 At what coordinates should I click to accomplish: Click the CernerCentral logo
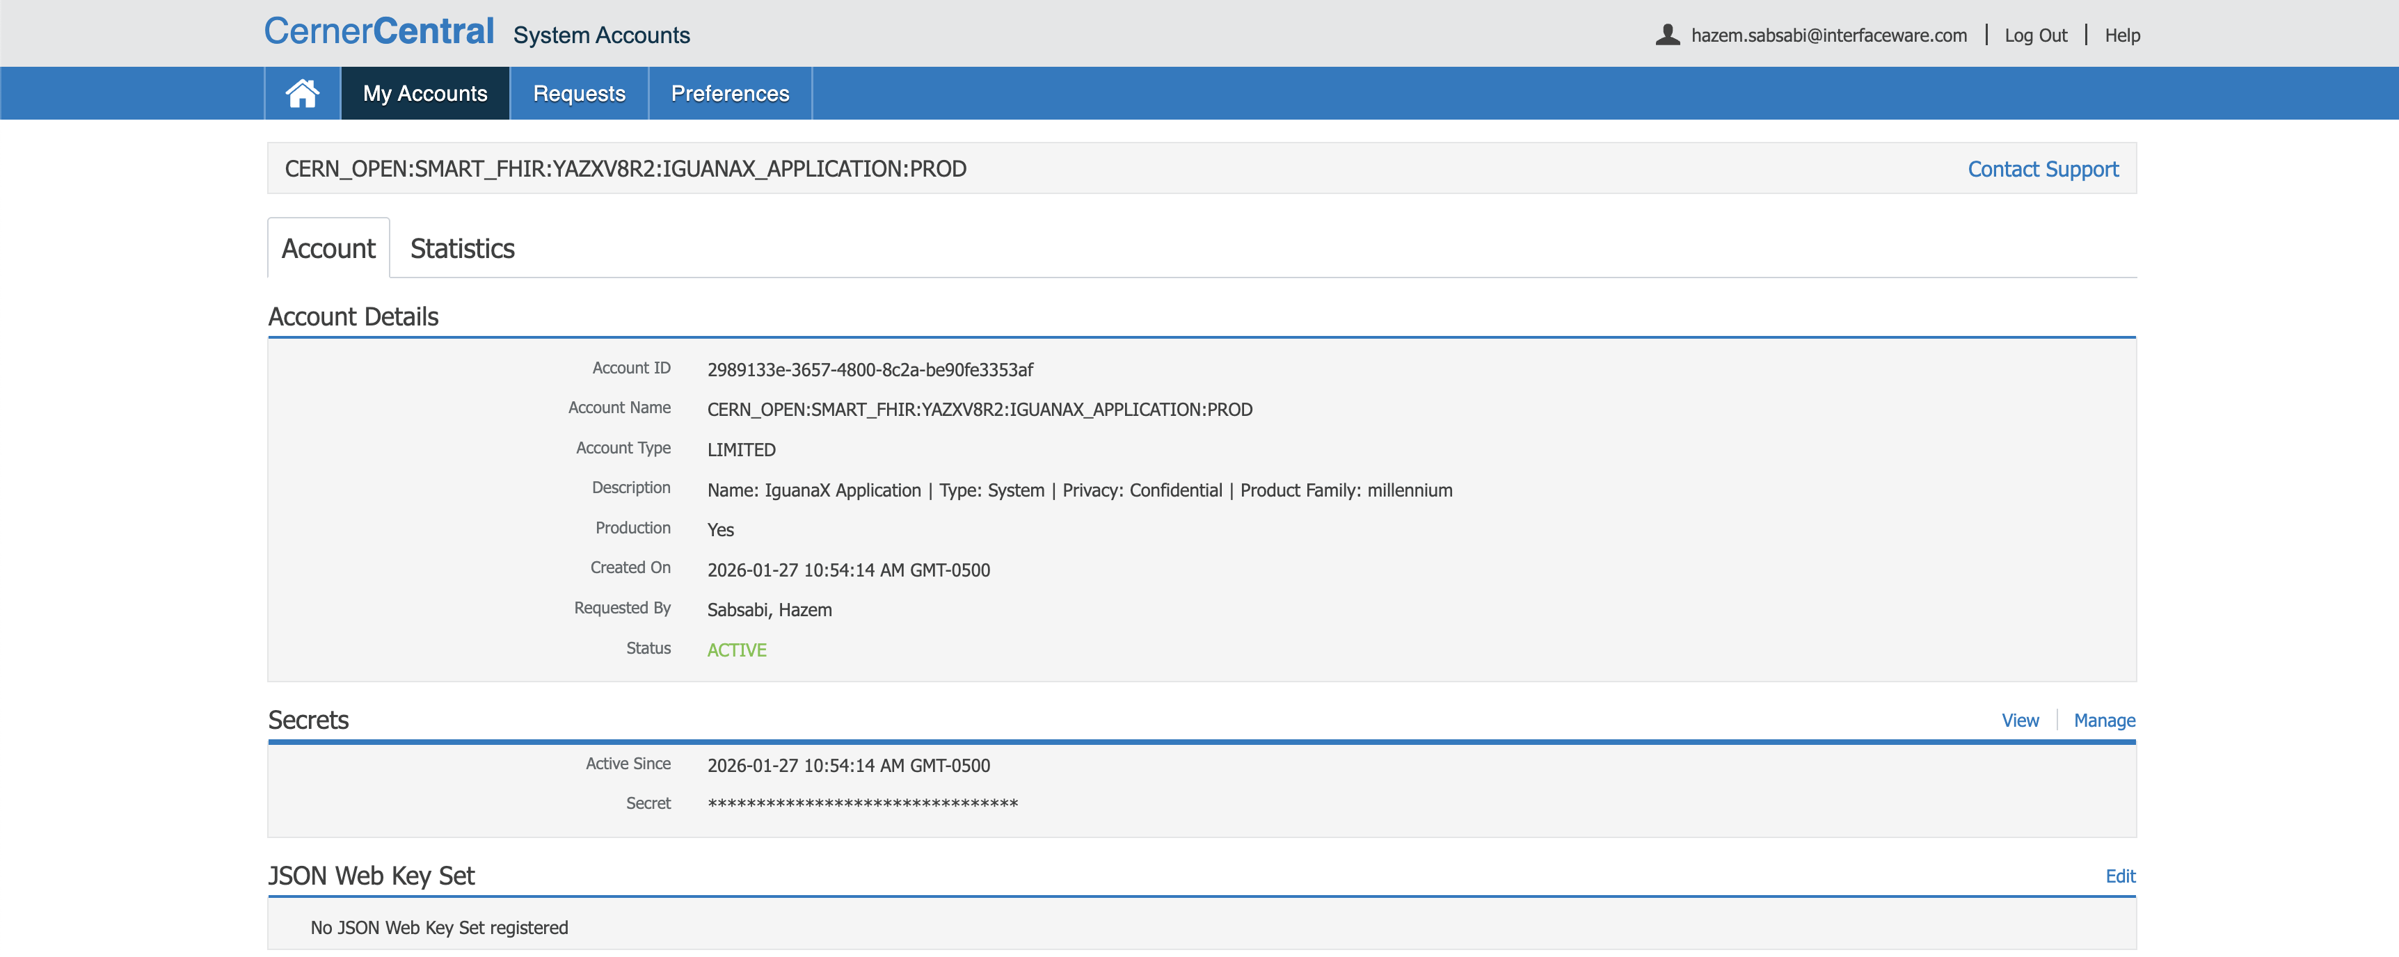379,32
